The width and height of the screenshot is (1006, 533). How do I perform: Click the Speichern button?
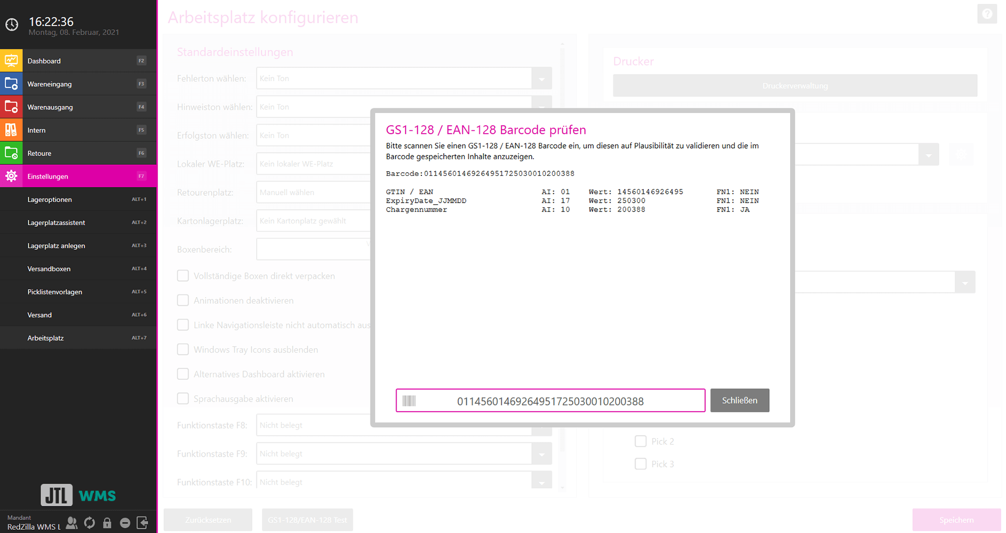pos(956,520)
